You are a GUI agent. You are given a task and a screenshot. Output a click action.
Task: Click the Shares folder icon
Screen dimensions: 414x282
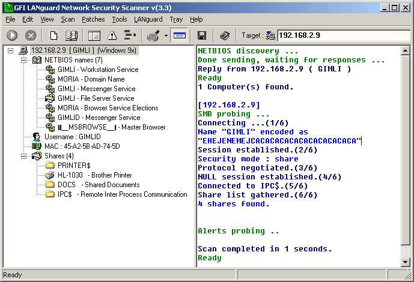pyautogui.click(x=37, y=156)
